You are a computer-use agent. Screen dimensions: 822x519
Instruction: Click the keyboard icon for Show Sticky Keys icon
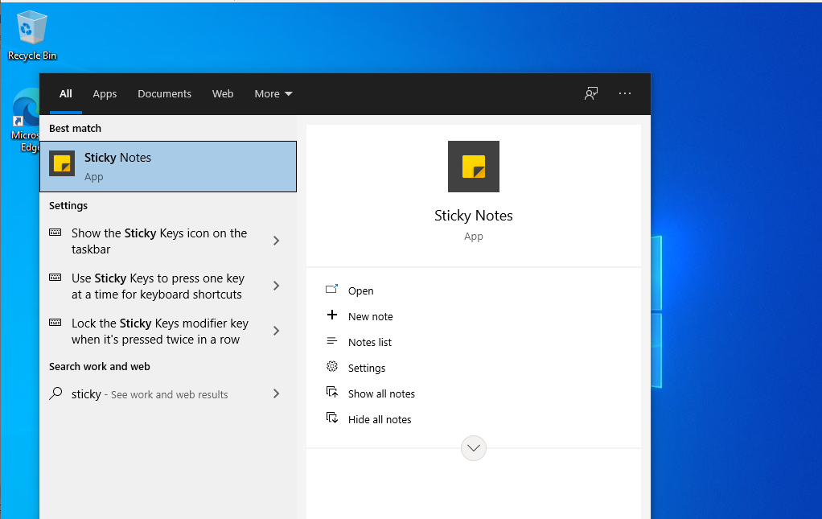(x=55, y=233)
